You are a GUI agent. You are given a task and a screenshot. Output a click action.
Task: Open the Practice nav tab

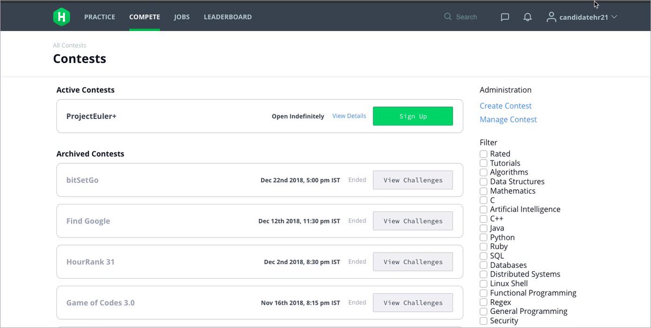[x=99, y=17]
